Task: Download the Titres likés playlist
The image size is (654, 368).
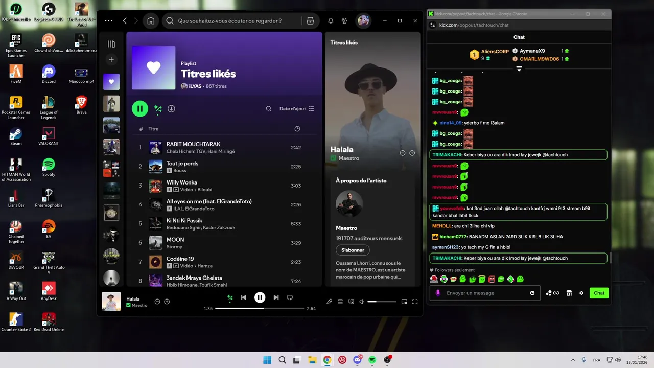Action: [x=172, y=108]
